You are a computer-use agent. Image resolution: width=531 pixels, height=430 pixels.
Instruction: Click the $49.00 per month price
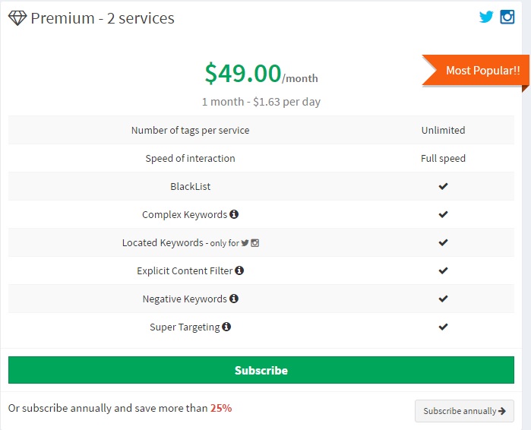coord(261,73)
